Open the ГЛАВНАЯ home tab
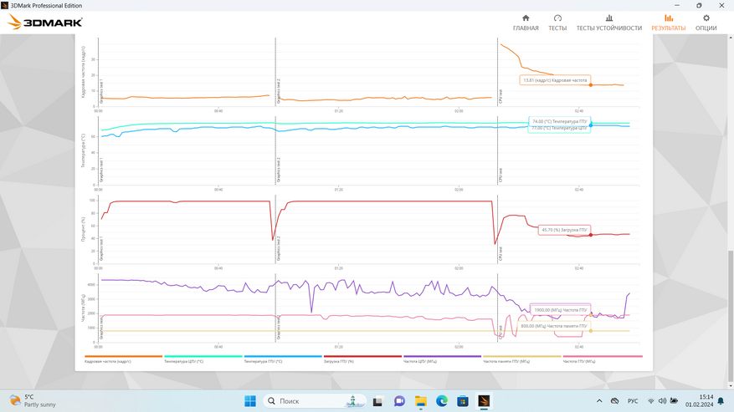The height and width of the screenshot is (412, 734). (526, 23)
